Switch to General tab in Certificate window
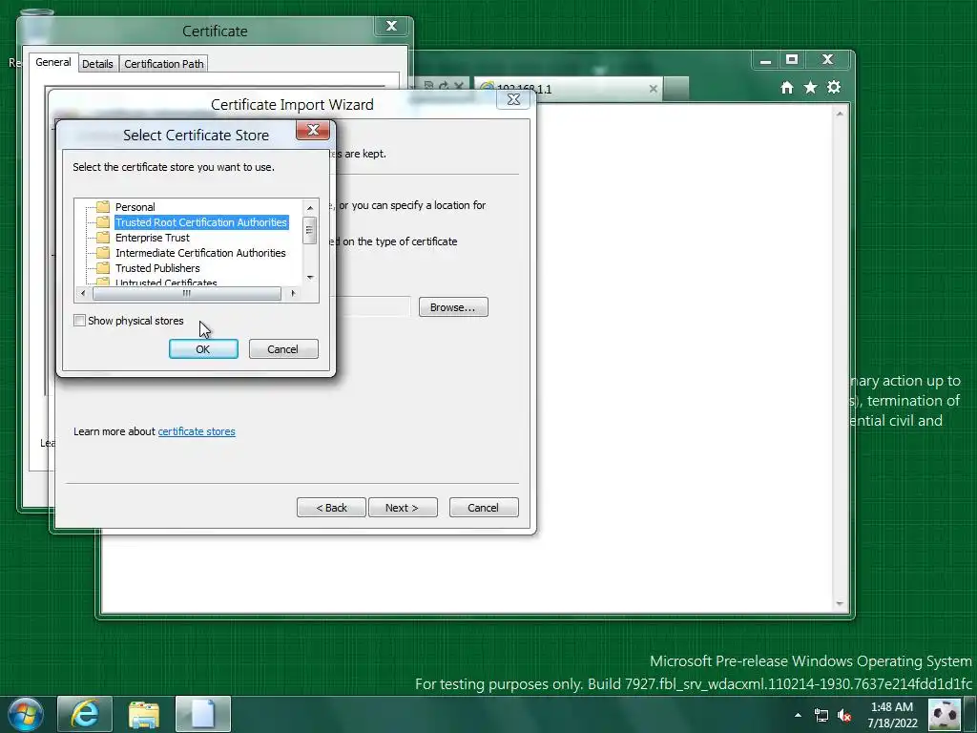 [53, 62]
